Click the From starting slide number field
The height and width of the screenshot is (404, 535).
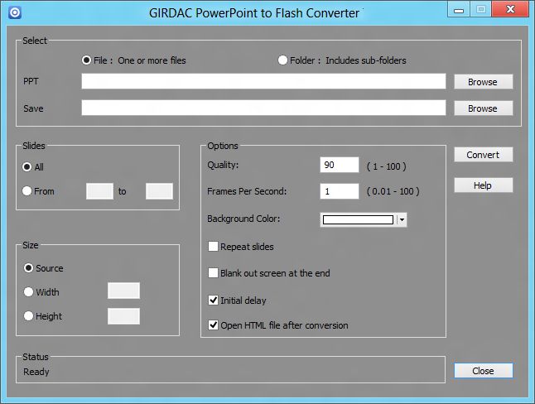[99, 191]
